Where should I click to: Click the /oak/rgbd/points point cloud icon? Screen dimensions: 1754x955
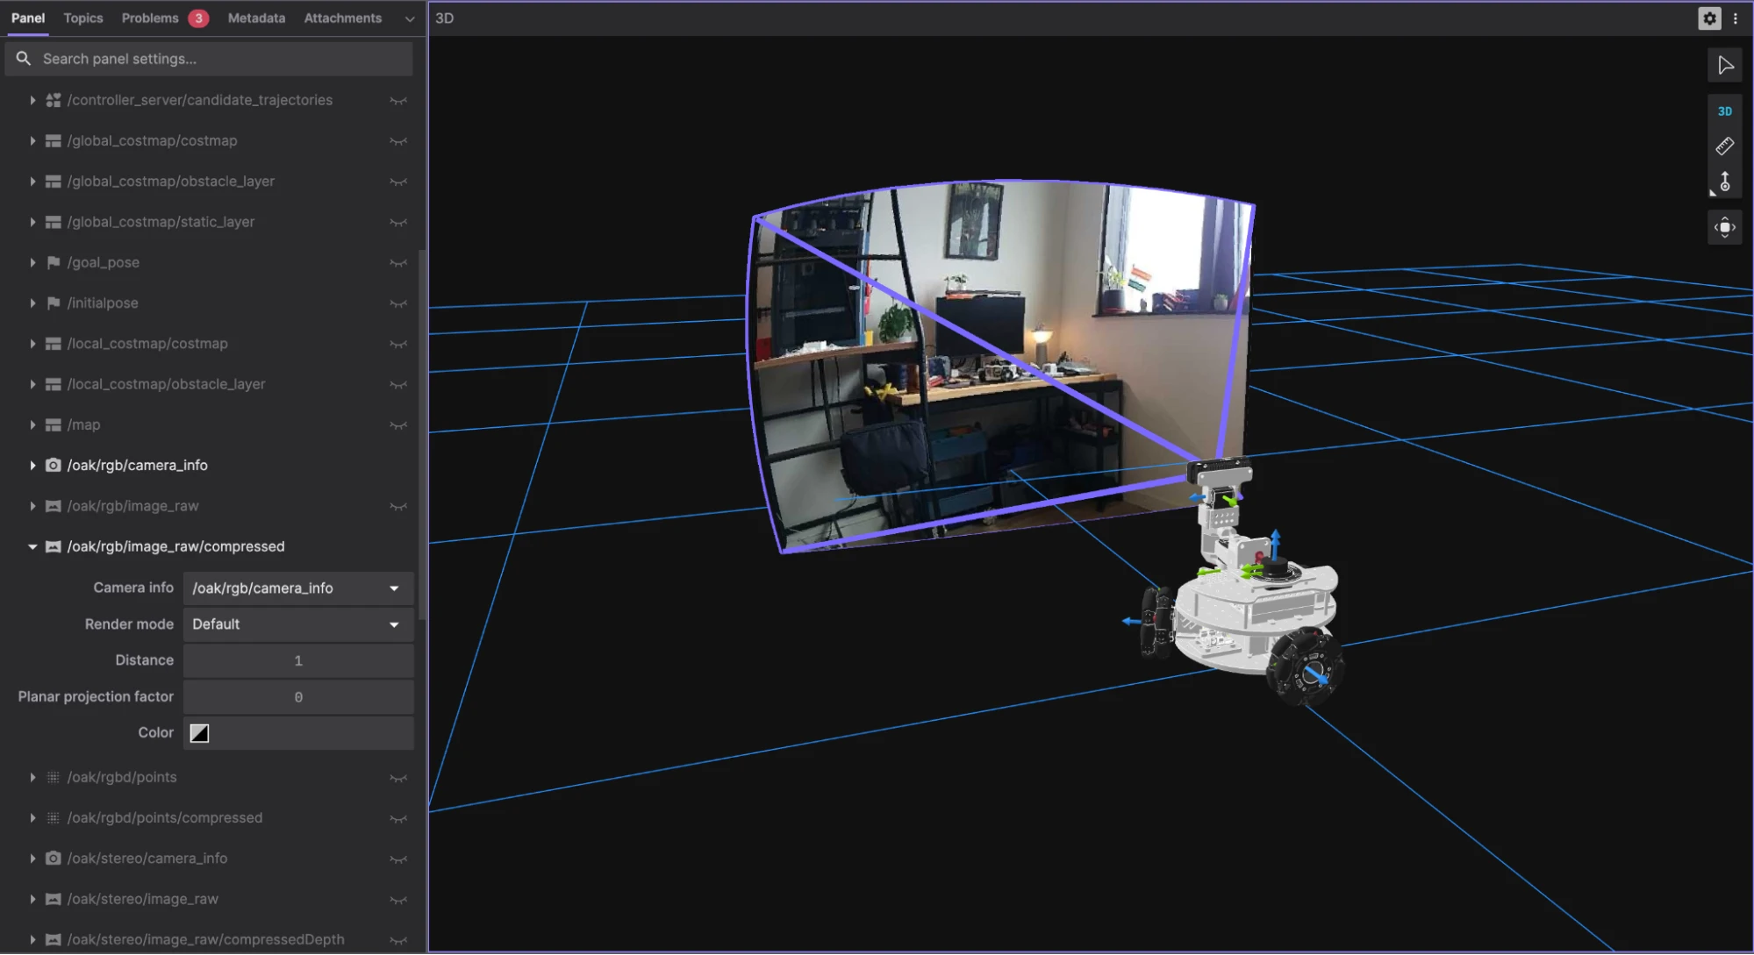click(x=54, y=778)
